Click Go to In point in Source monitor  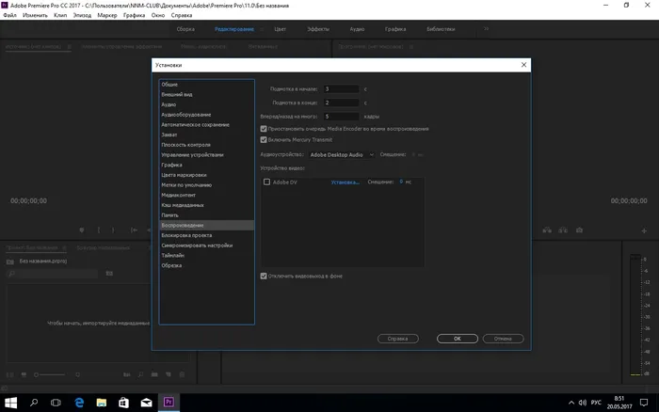(x=134, y=230)
